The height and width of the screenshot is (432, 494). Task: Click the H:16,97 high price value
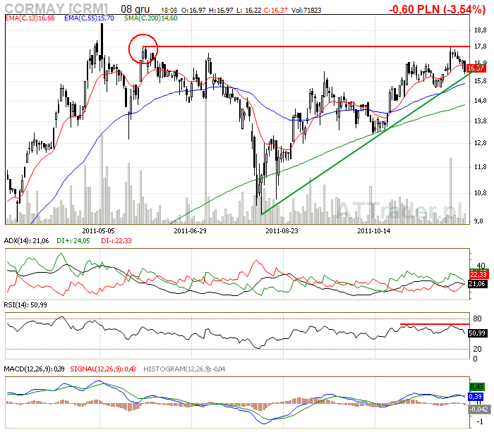click(221, 11)
